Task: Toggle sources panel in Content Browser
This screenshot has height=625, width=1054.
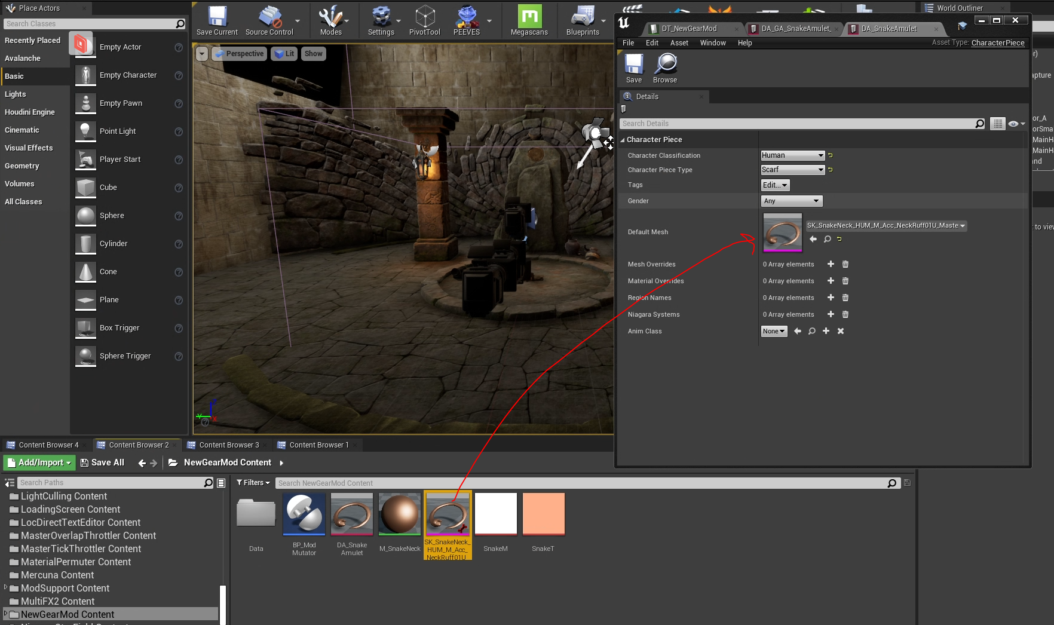Action: (10, 483)
